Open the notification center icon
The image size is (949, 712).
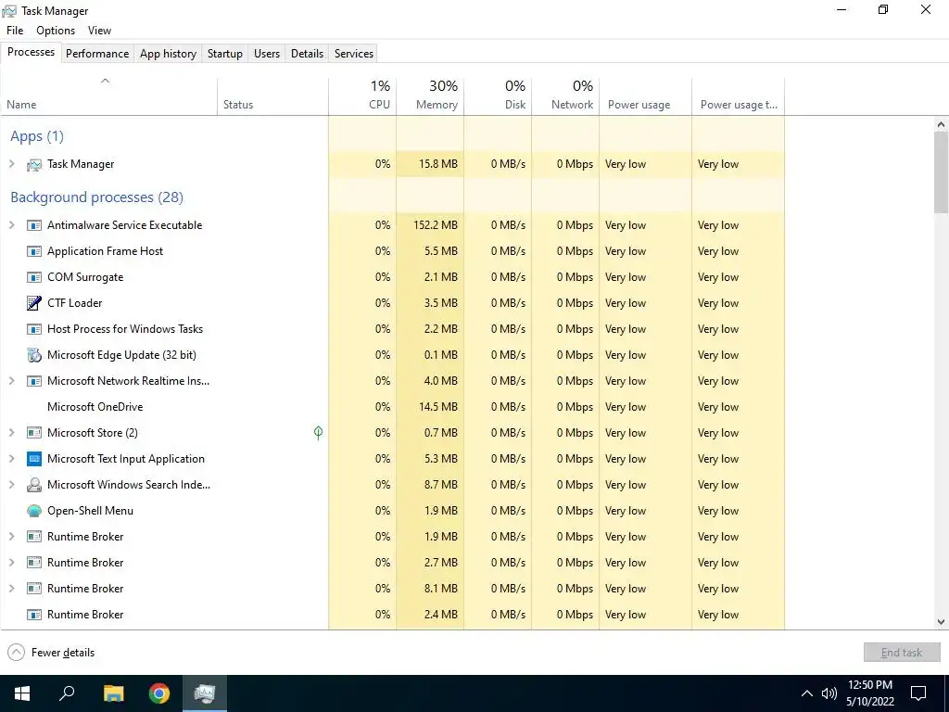pos(918,693)
